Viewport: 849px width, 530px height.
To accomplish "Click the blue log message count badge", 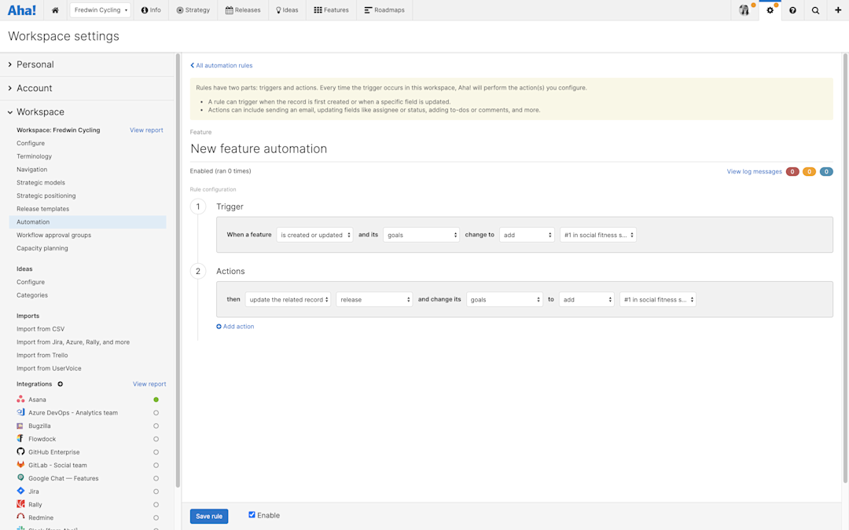I will 826,171.
